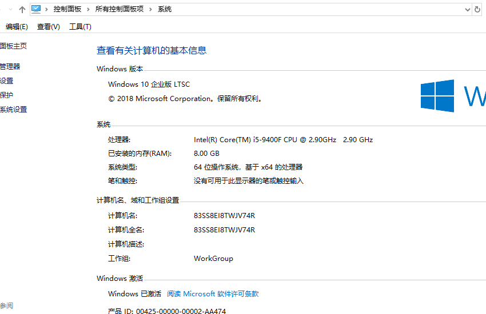
Task: Go to control panel home (面板主页) link
Action: click(13, 46)
